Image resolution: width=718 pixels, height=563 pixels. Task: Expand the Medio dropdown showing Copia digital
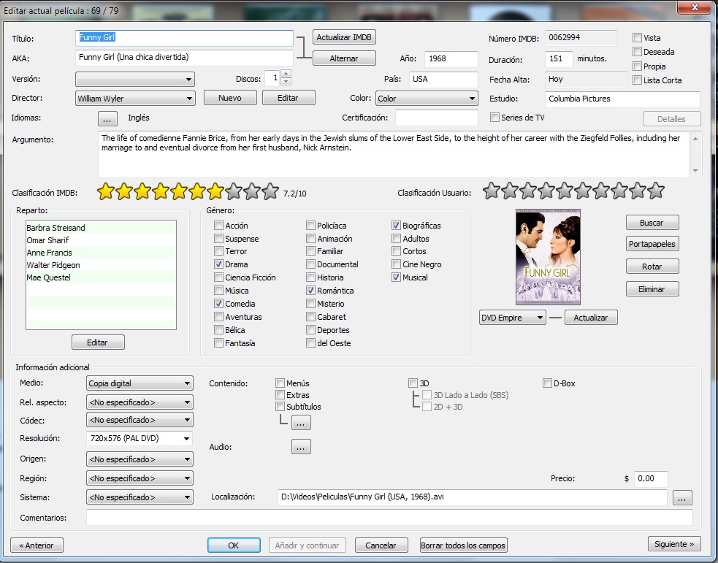tap(188, 383)
